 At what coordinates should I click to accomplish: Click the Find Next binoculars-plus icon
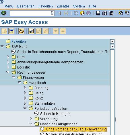(111, 13)
